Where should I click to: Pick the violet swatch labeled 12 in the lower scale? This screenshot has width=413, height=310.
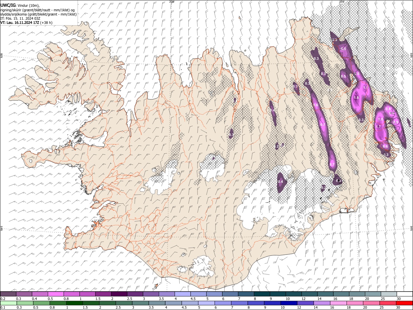click(305, 303)
